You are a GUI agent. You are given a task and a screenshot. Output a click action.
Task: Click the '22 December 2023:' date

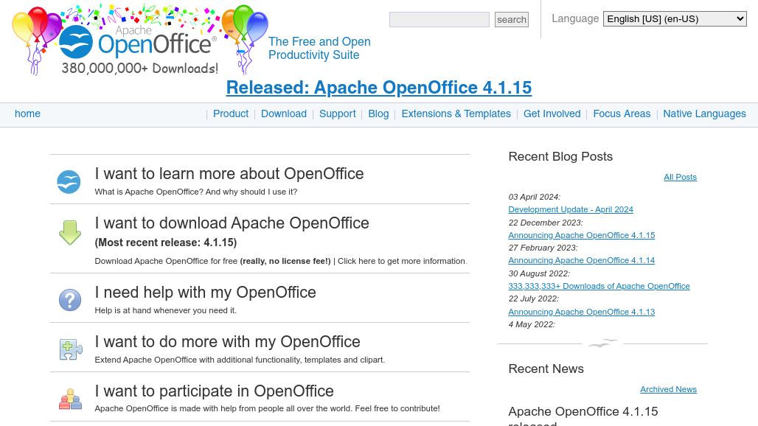click(x=546, y=223)
